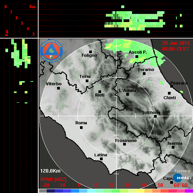Click the 20 dBZ scale value
The width and height of the screenshot is (193, 193).
click(111, 185)
